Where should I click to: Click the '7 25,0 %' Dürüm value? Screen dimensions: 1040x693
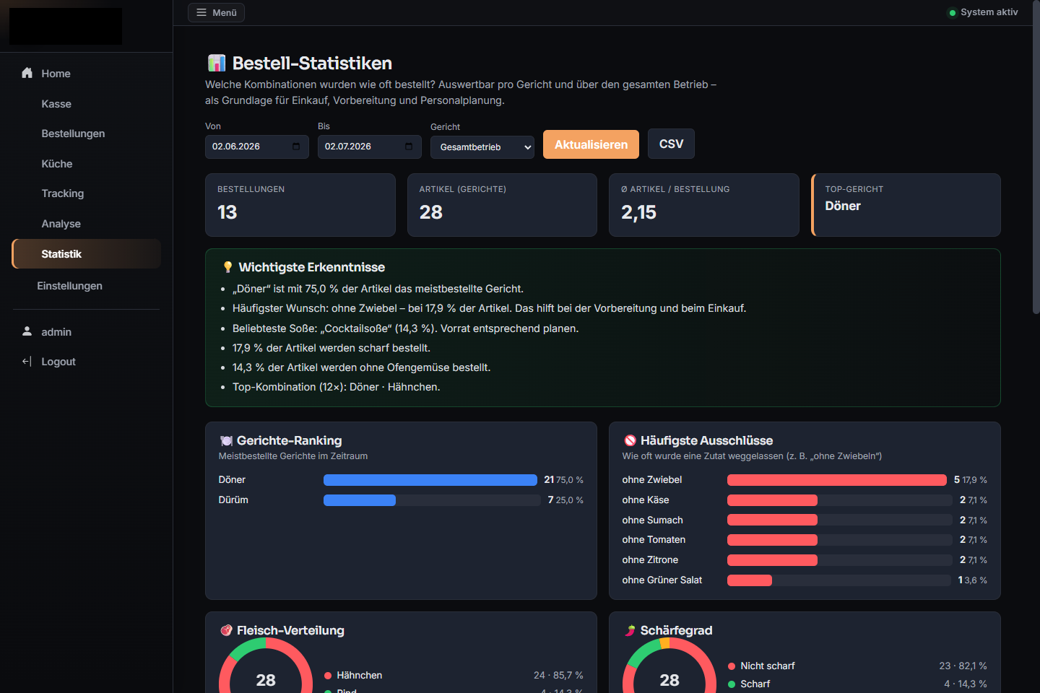pyautogui.click(x=565, y=500)
